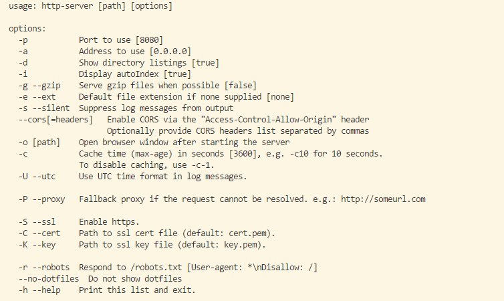The height and width of the screenshot is (301, 504).
Task: Click the http://someurl.com proxy example URL
Action: (x=383, y=199)
